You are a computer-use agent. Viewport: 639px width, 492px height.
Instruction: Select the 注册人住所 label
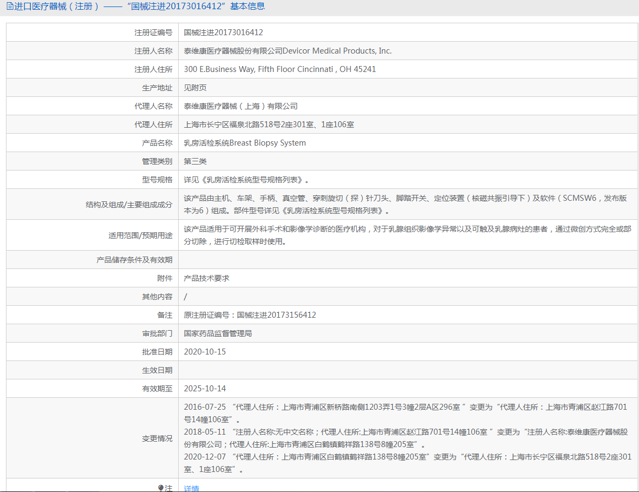click(153, 69)
